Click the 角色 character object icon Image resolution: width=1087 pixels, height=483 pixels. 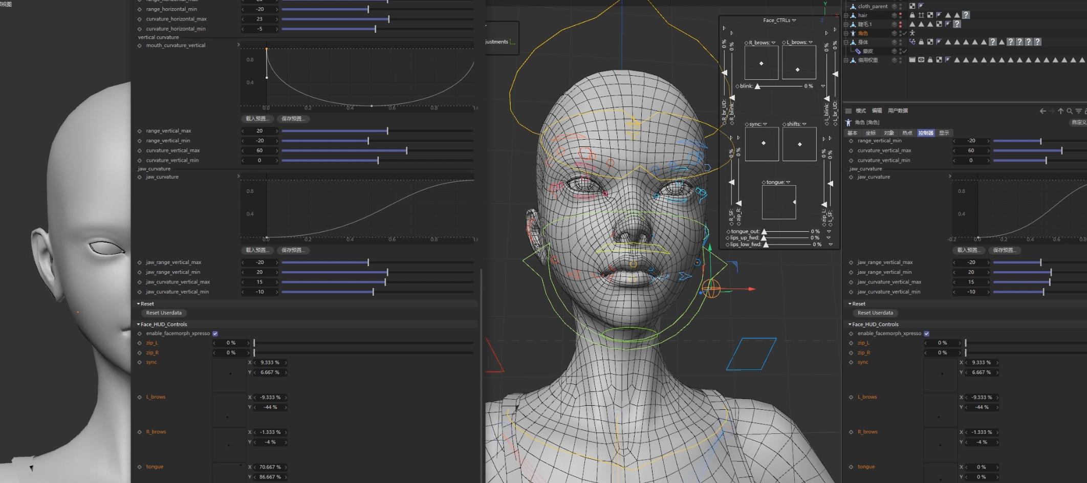pyautogui.click(x=853, y=33)
